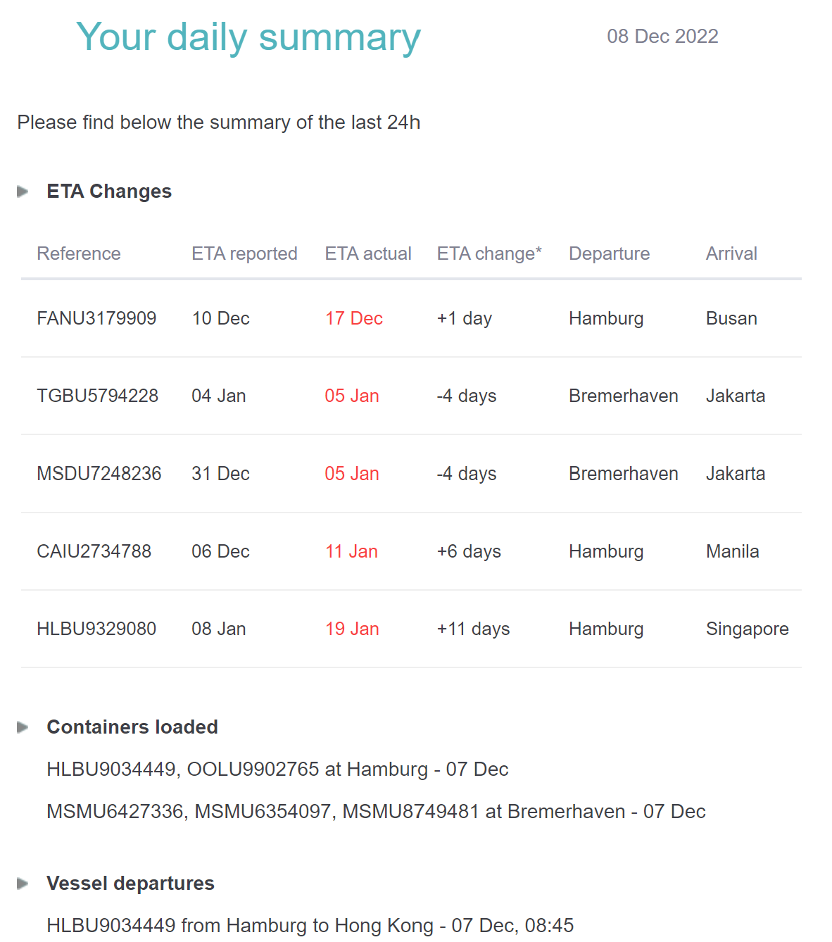Open the HLBU9329080 shipment reference
Screen dimensions: 832x942
96,629
